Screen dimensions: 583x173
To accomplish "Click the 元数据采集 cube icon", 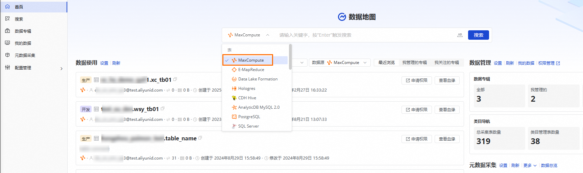I will click(7, 55).
